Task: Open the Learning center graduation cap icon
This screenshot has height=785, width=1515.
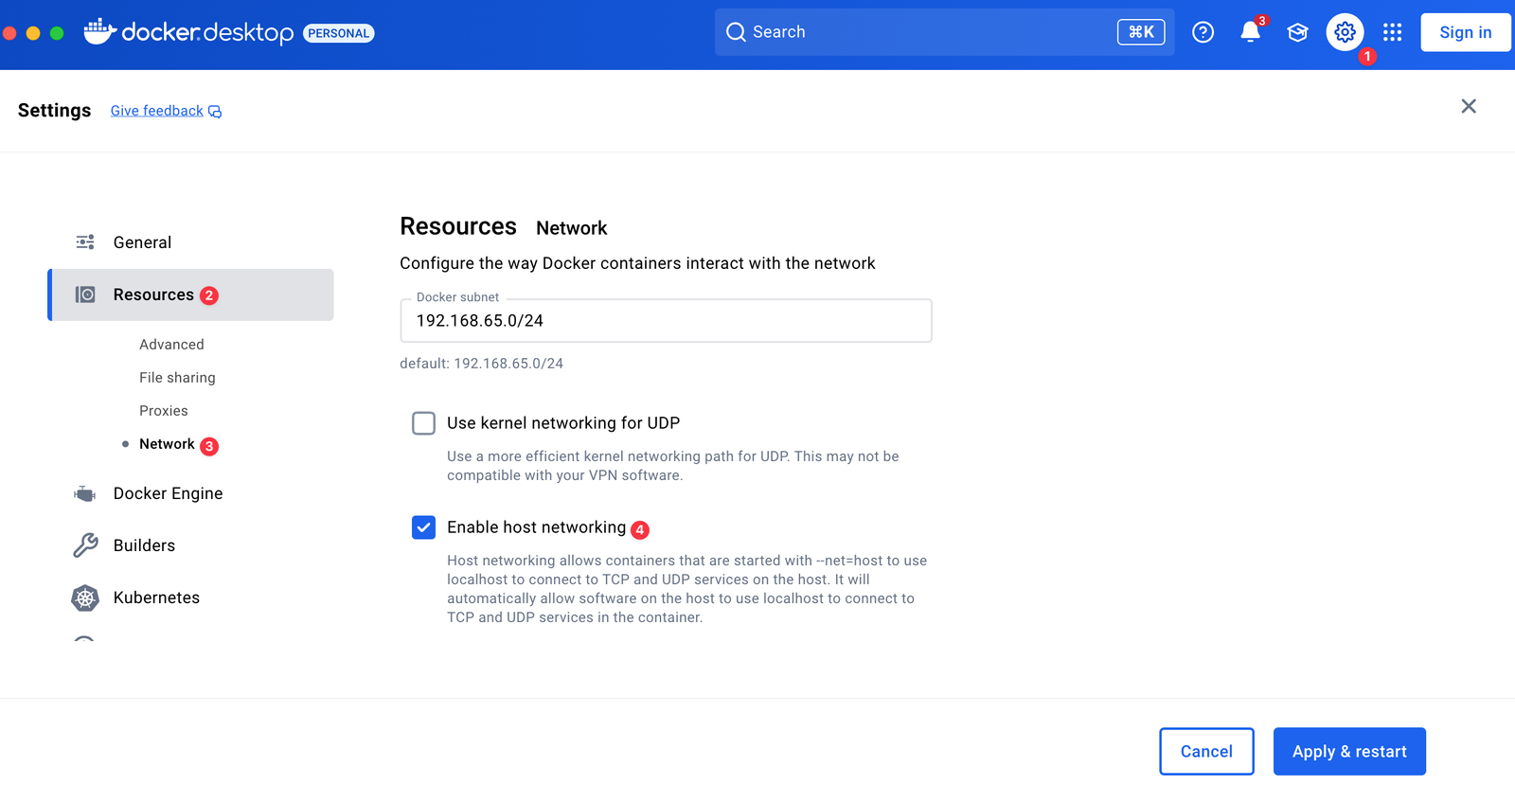Action: tap(1297, 32)
